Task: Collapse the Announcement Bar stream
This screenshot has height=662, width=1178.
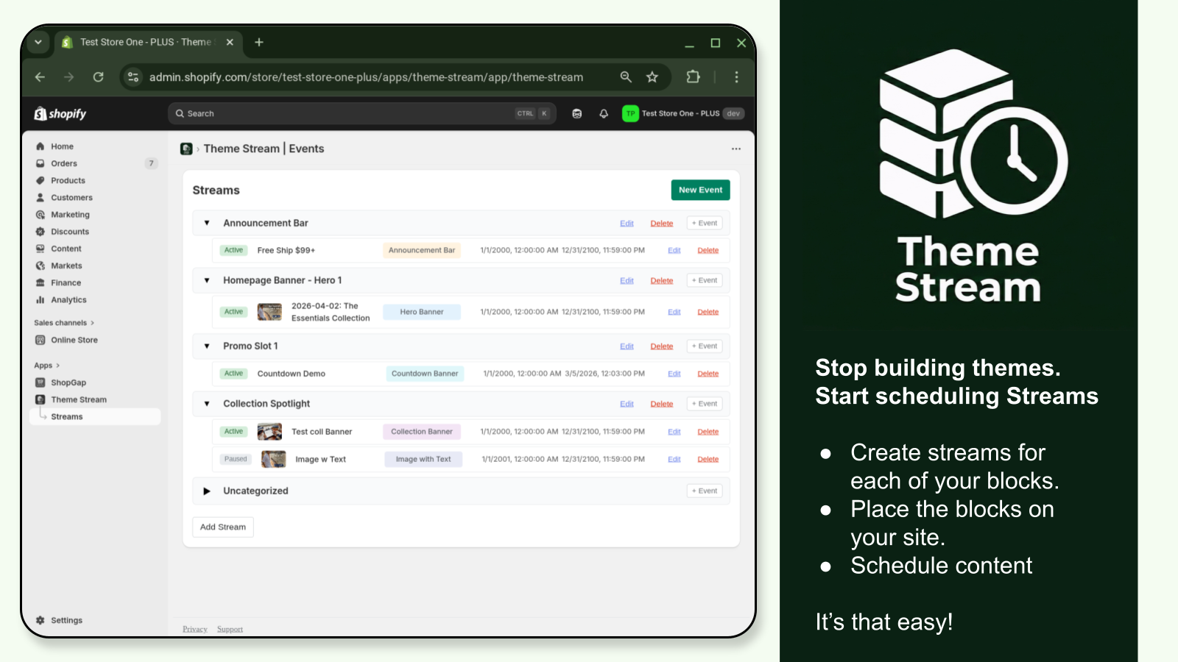Action: tap(207, 223)
